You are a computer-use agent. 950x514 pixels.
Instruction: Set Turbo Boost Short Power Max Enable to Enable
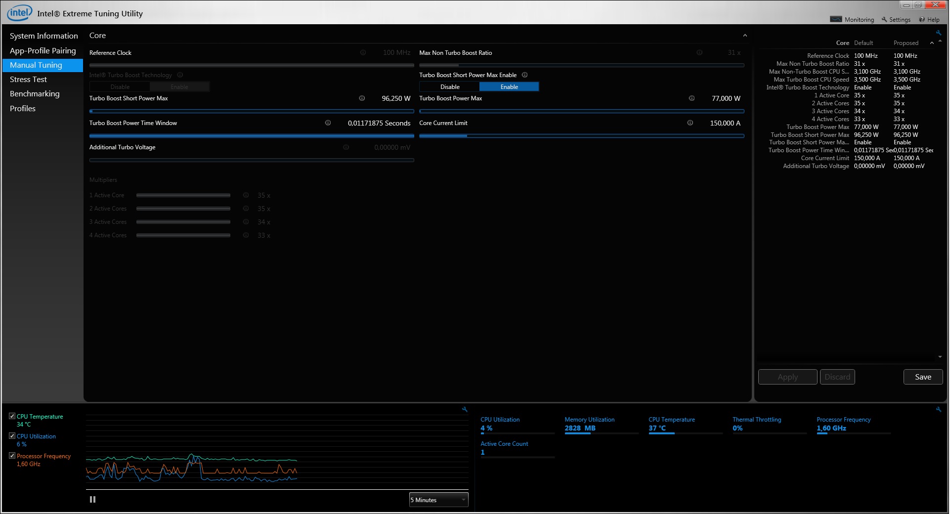[x=509, y=87]
